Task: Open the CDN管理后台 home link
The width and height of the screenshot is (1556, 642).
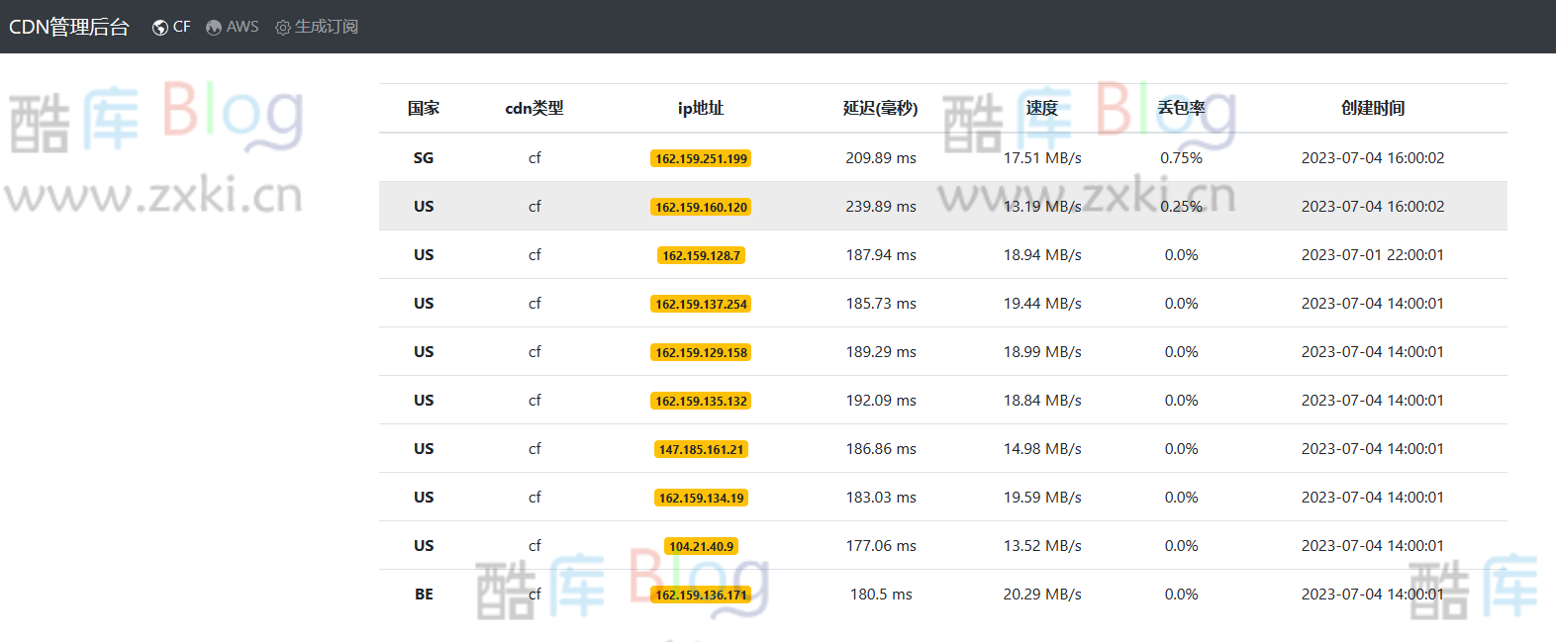Action: tap(69, 27)
